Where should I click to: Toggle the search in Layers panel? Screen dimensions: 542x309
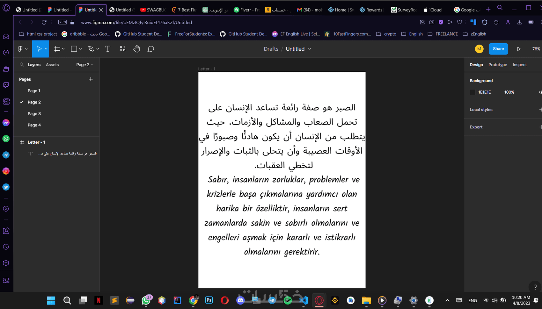pyautogui.click(x=22, y=64)
